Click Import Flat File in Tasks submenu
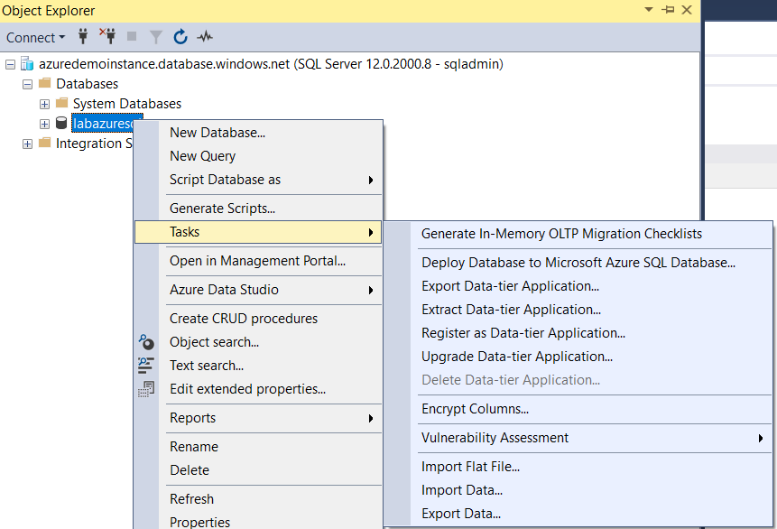 coord(470,467)
